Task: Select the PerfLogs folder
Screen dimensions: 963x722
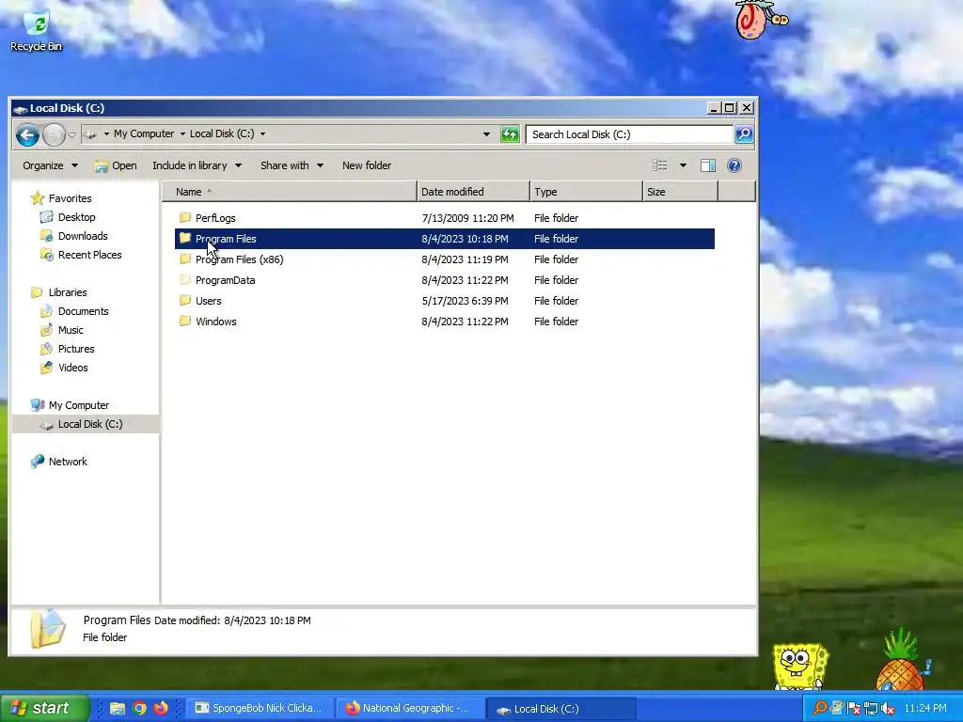Action: (215, 218)
